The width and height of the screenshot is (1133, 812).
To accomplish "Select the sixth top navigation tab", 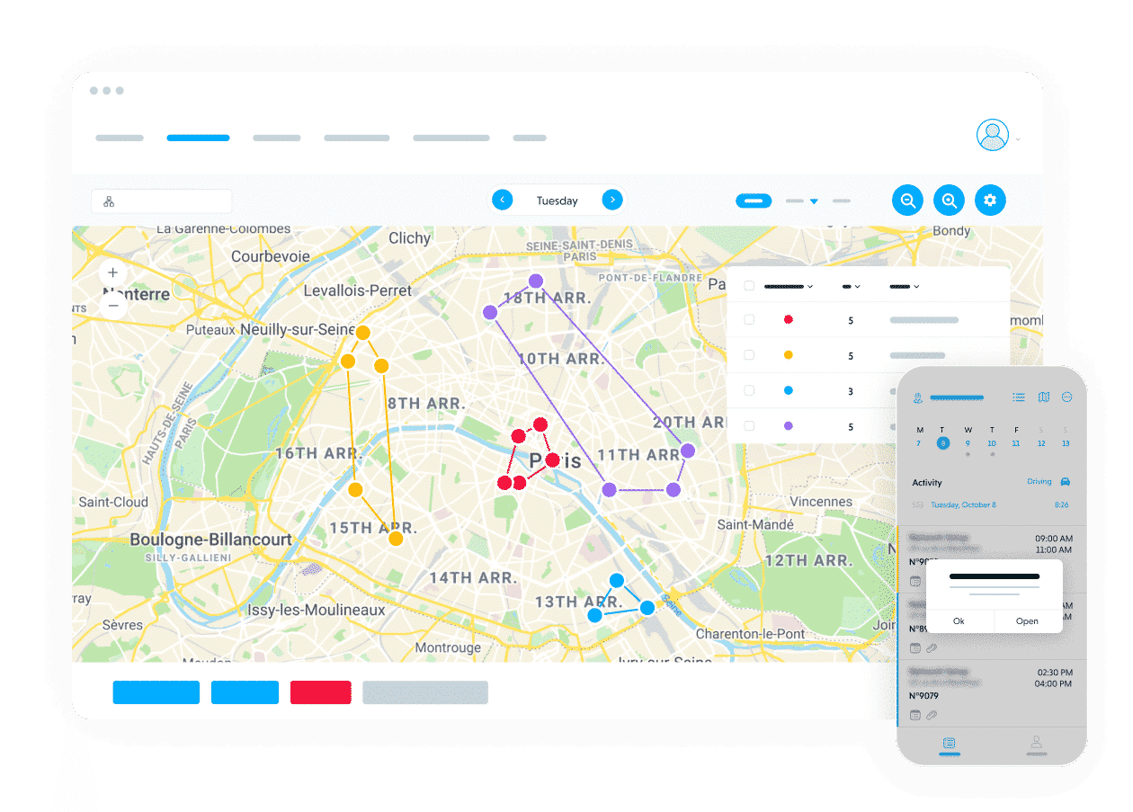I will pos(530,138).
